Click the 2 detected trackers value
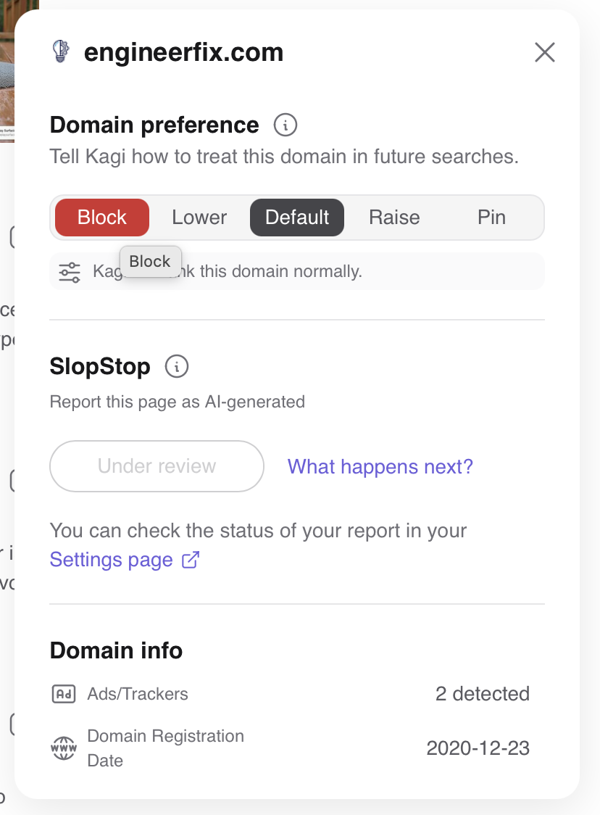 point(483,694)
